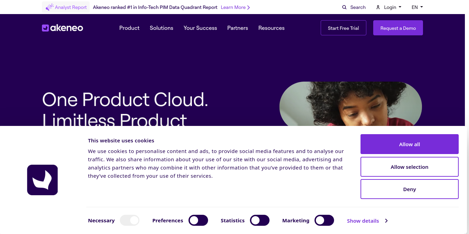Open the Solutions menu
The width and height of the screenshot is (469, 234).
(161, 28)
